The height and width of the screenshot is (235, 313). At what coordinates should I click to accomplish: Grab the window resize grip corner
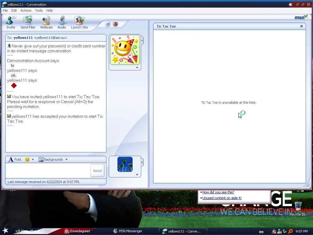point(308,185)
